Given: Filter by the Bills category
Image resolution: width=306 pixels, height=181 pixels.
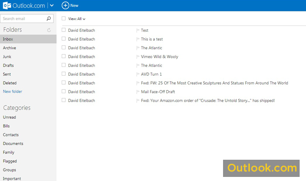Looking at the screenshot, I should pyautogui.click(x=6, y=126).
